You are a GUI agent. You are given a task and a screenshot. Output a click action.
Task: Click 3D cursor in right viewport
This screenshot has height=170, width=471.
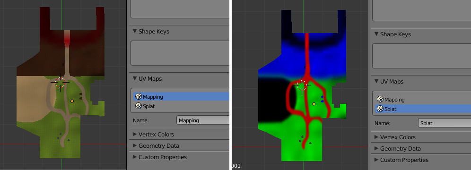302,85
